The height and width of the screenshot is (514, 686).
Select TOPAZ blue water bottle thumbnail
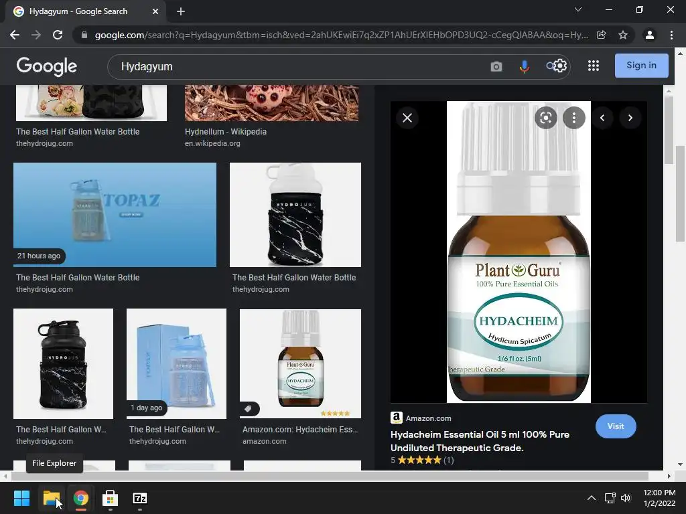coord(115,215)
